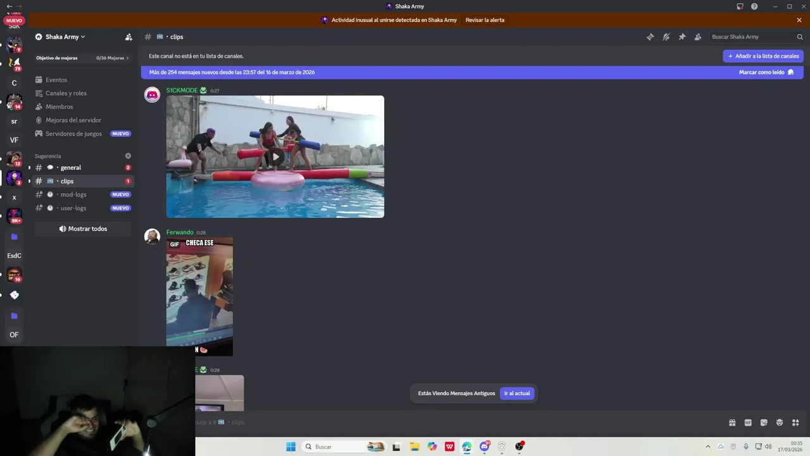810x456 pixels.
Task: Open Ferwando user avatar
Action: 152,237
